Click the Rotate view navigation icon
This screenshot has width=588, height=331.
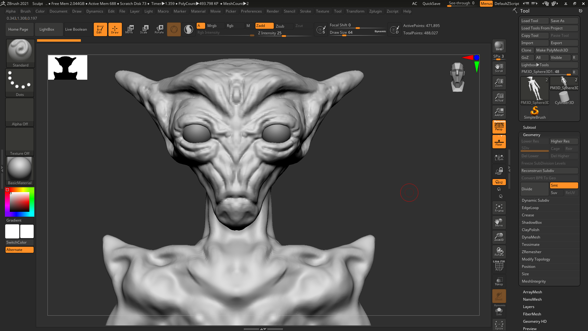click(x=499, y=252)
